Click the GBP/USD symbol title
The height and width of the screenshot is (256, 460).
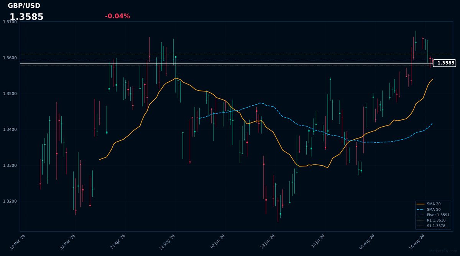coord(24,6)
